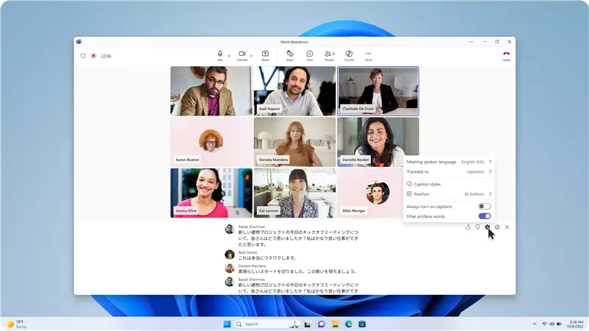Click the Wi-Fi tray icon
Screen dimensions: 589x331
pyautogui.click(x=544, y=324)
